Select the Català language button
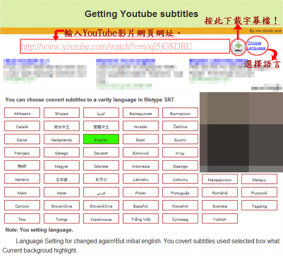Image resolution: width=283 pixels, height=256 pixels. tap(22, 126)
